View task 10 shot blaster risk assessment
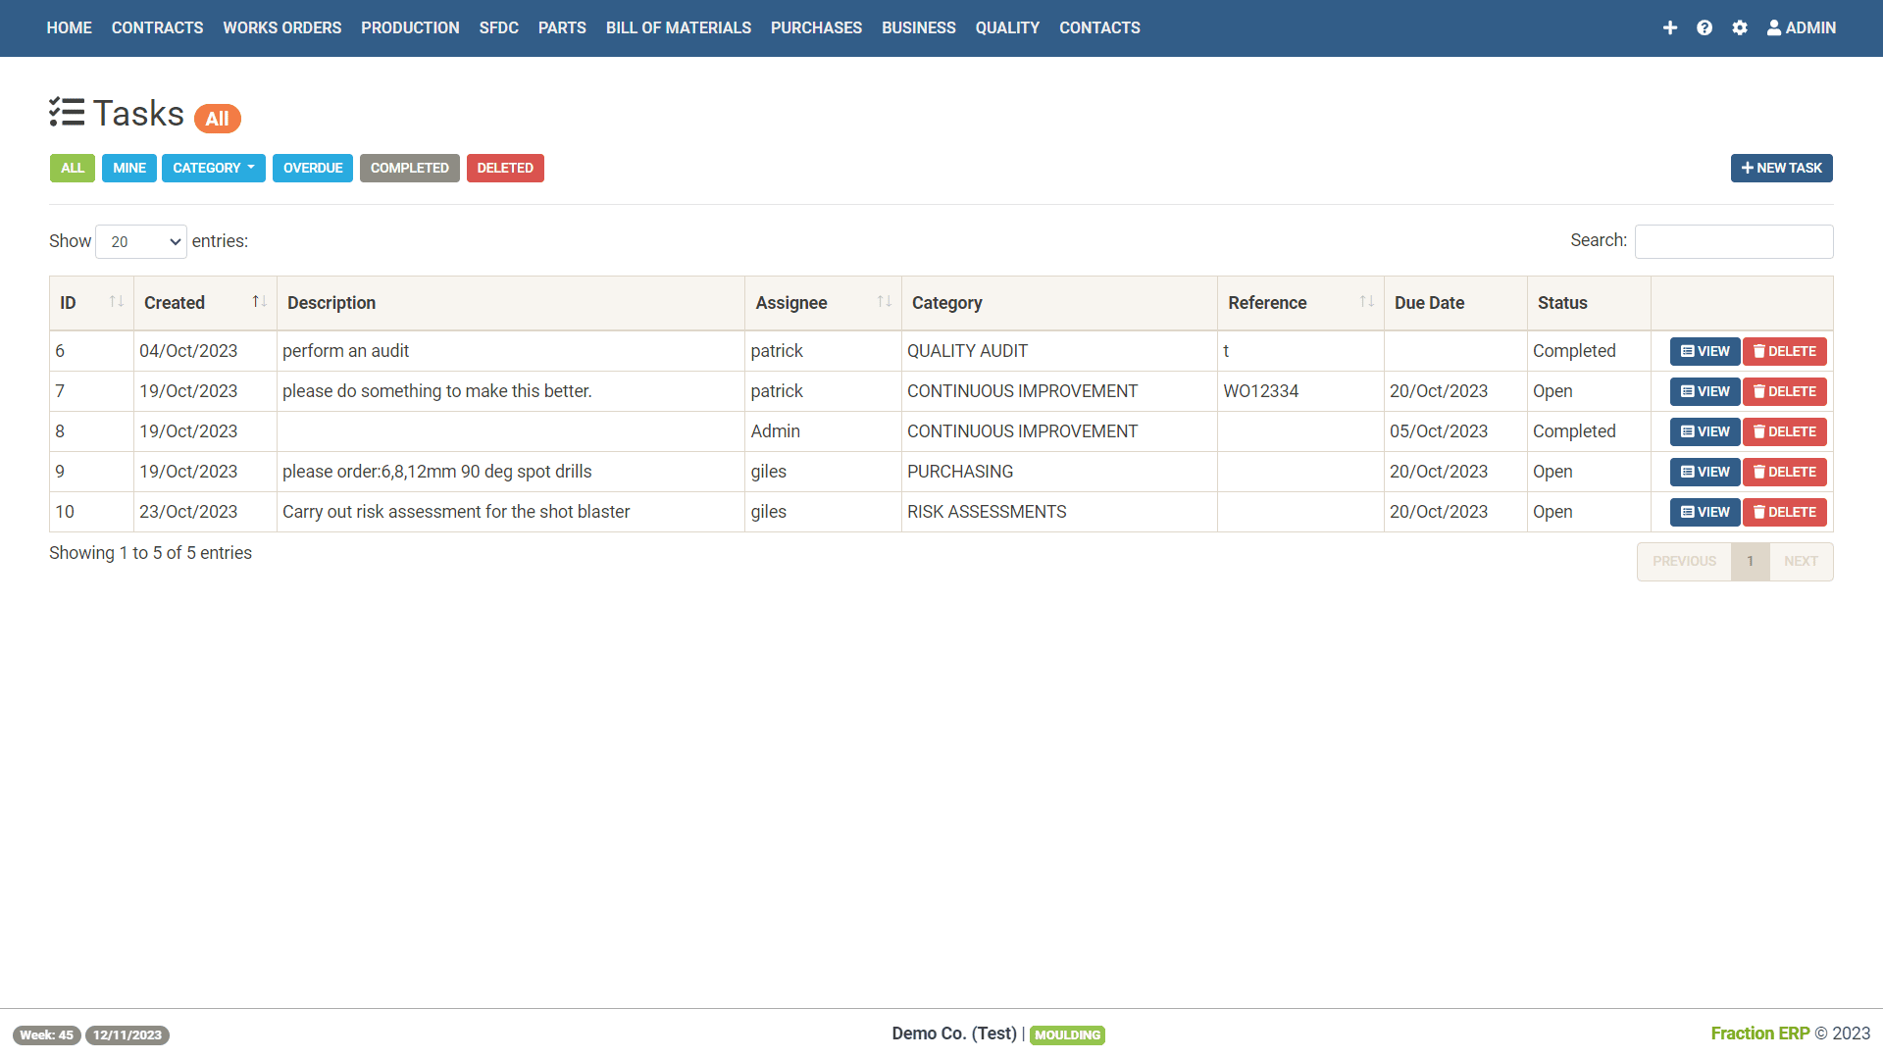The width and height of the screenshot is (1883, 1059). (1705, 512)
